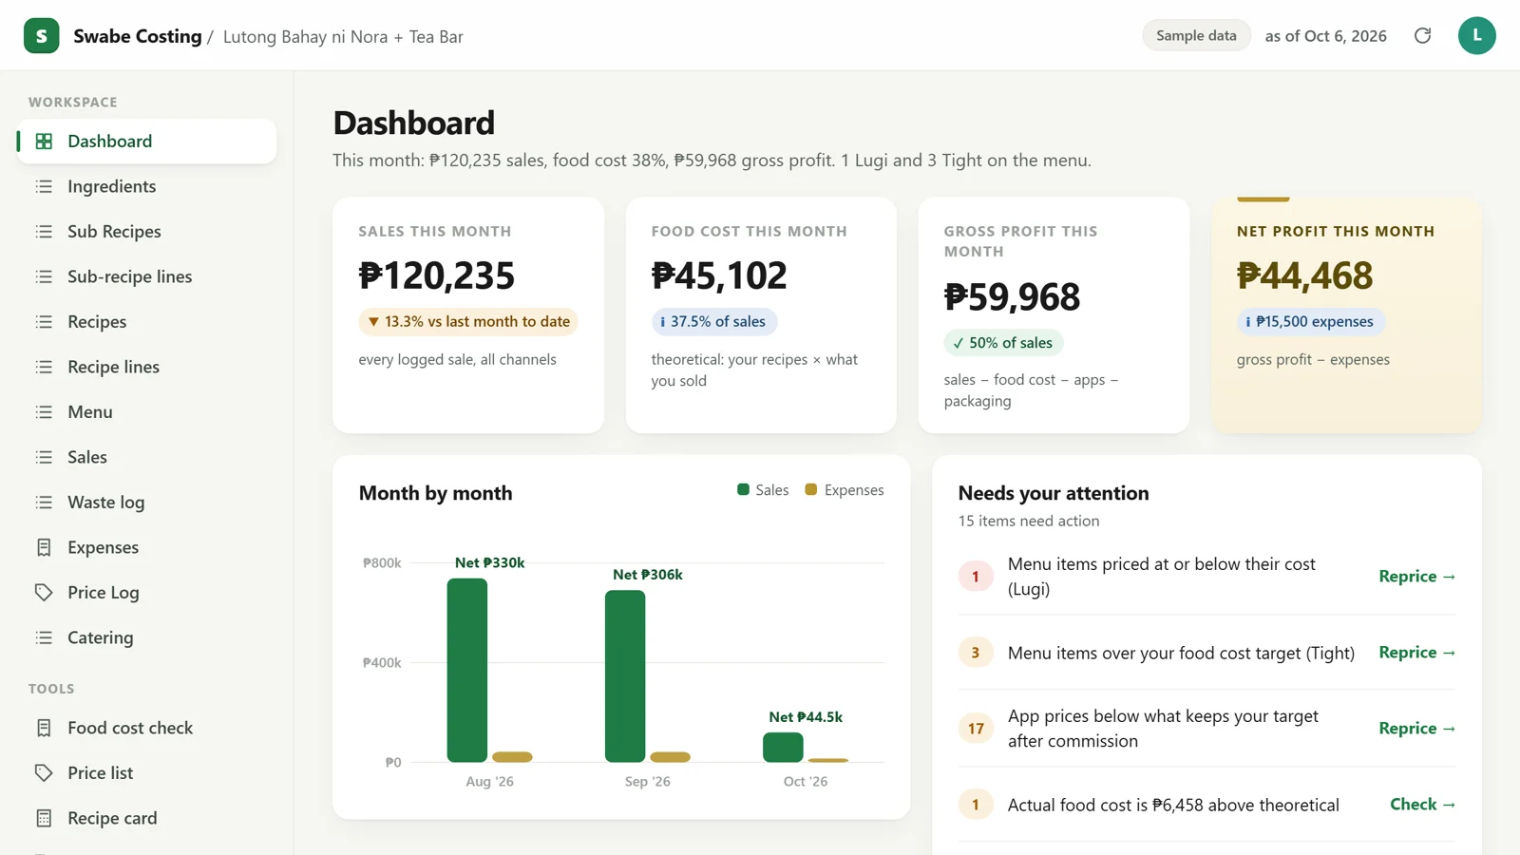The height and width of the screenshot is (855, 1520).
Task: Click the Price list tag icon
Action: [x=44, y=773]
